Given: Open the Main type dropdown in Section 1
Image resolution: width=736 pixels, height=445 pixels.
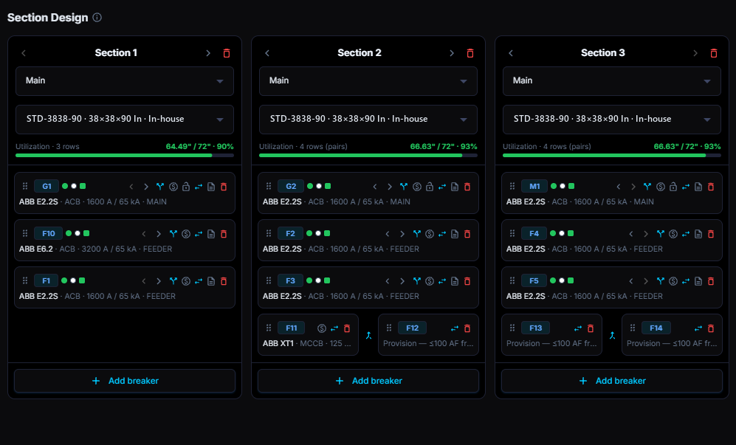Looking at the screenshot, I should [x=125, y=80].
